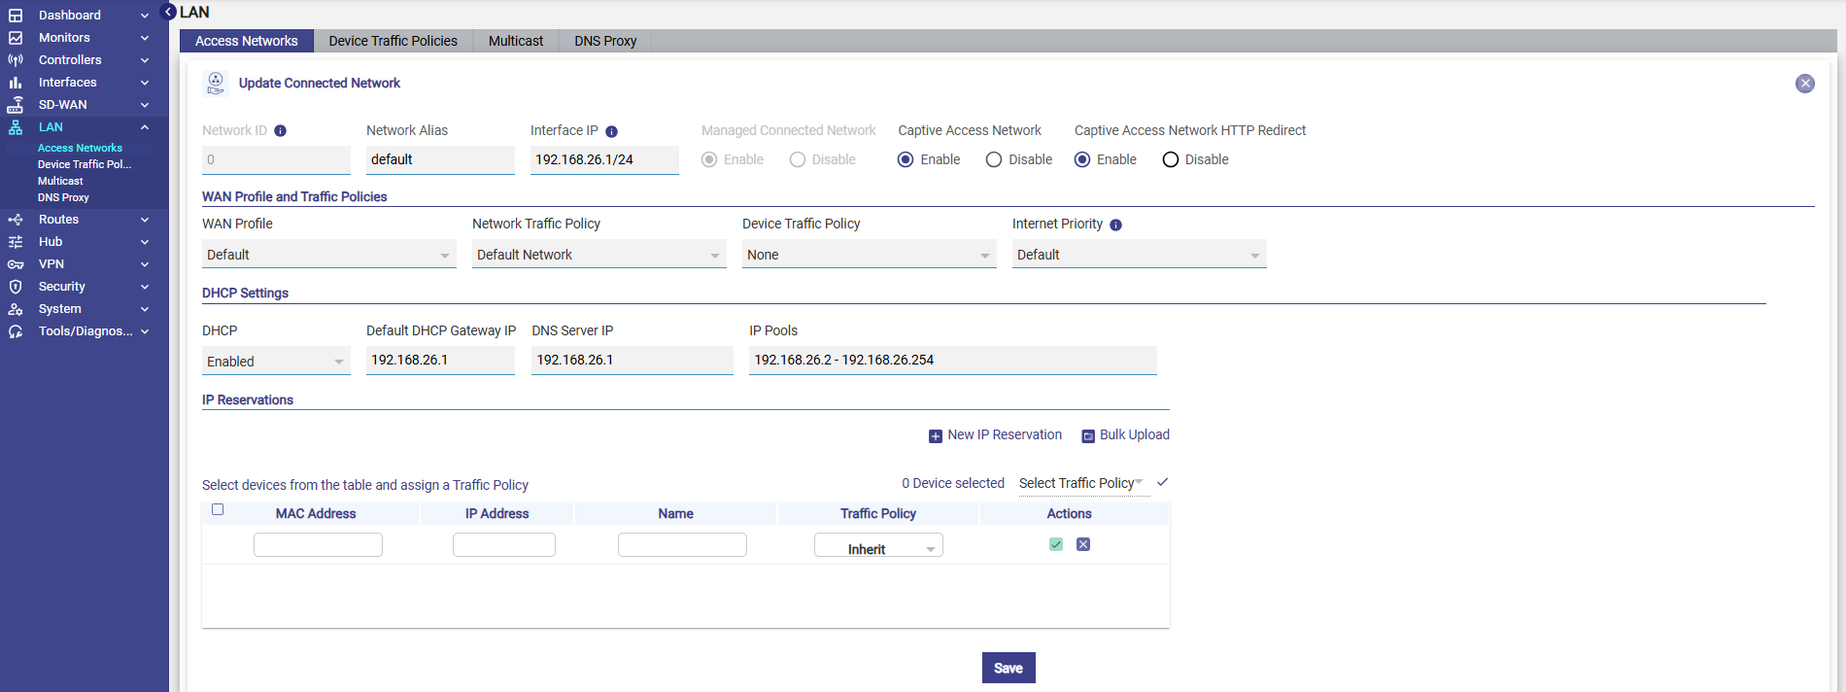Expand the DHCP Enabled dropdown
Image resolution: width=1846 pixels, height=692 pixels.
click(276, 362)
